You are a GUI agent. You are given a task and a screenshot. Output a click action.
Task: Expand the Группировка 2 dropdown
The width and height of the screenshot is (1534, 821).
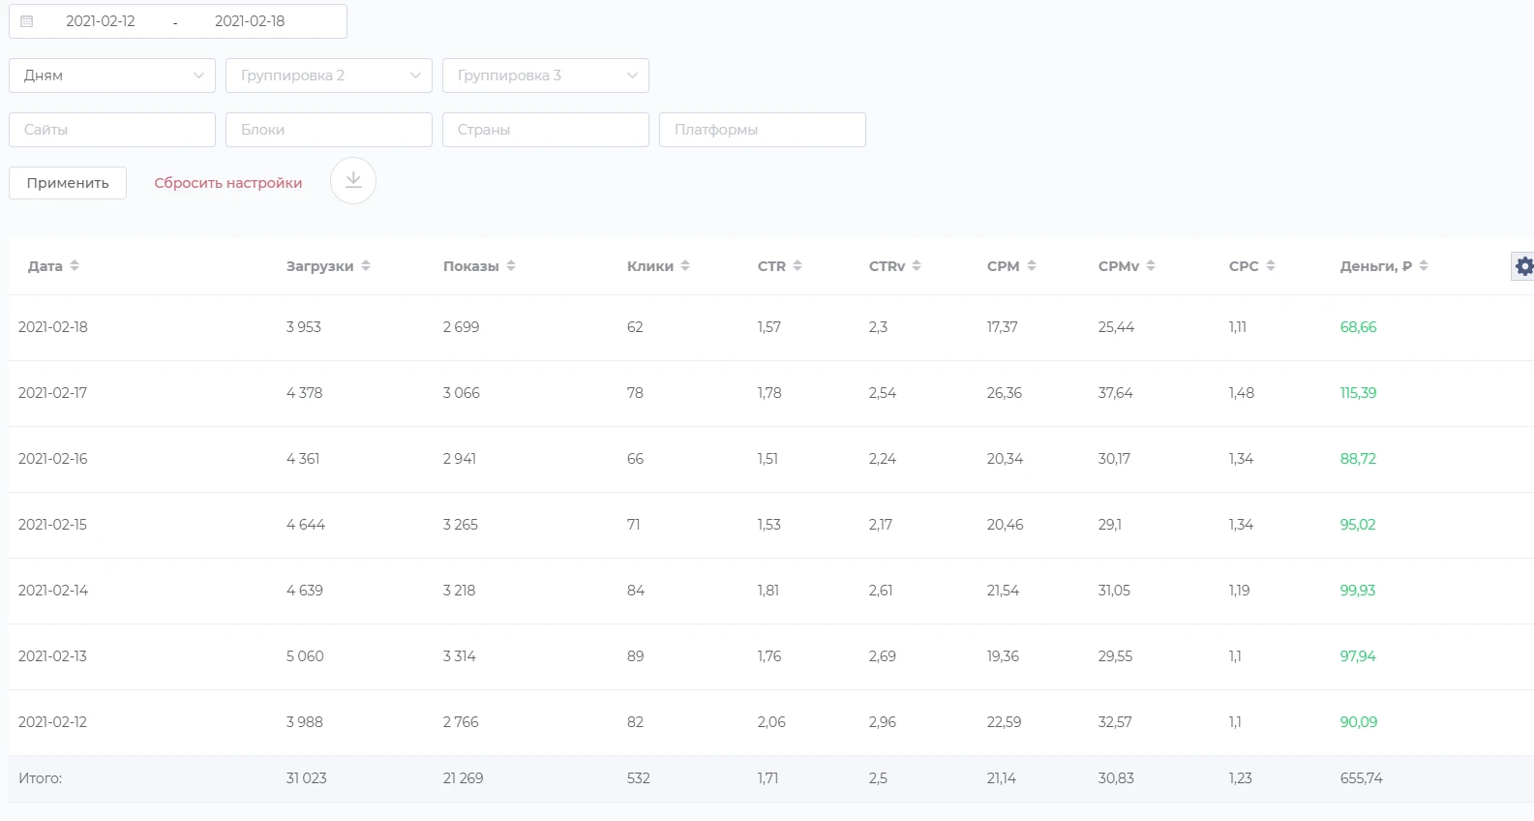tap(329, 76)
